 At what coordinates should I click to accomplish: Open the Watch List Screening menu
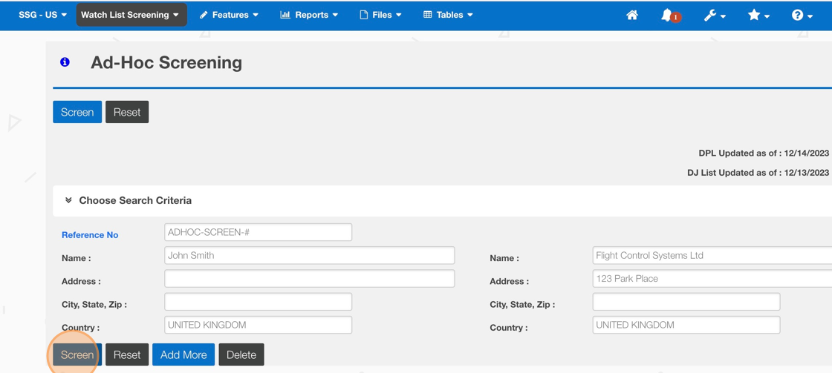131,15
